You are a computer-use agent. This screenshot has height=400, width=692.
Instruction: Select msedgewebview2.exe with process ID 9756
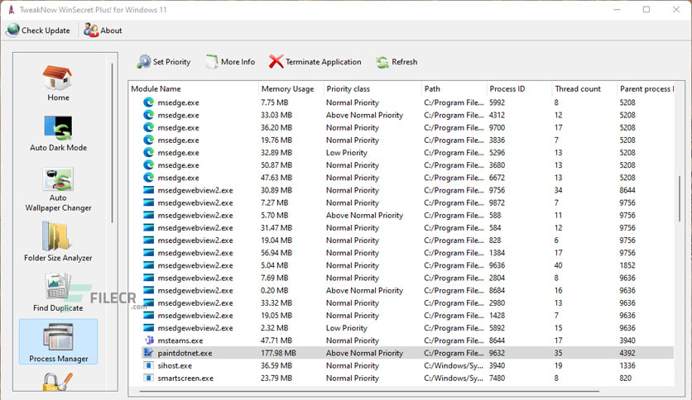407,190
